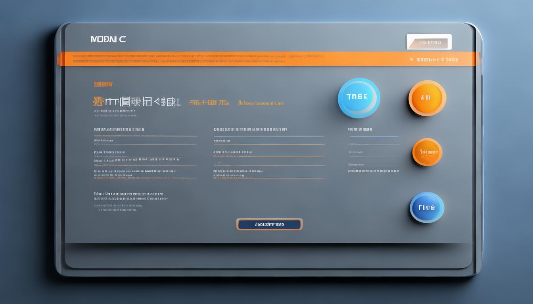Select the last orange-underlined row in the left column
Image resolution: width=533 pixels, height=304 pixels.
pos(135,172)
